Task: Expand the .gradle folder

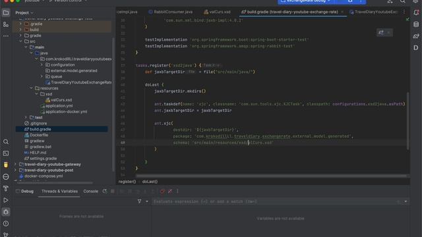Action: pyautogui.click(x=20, y=24)
